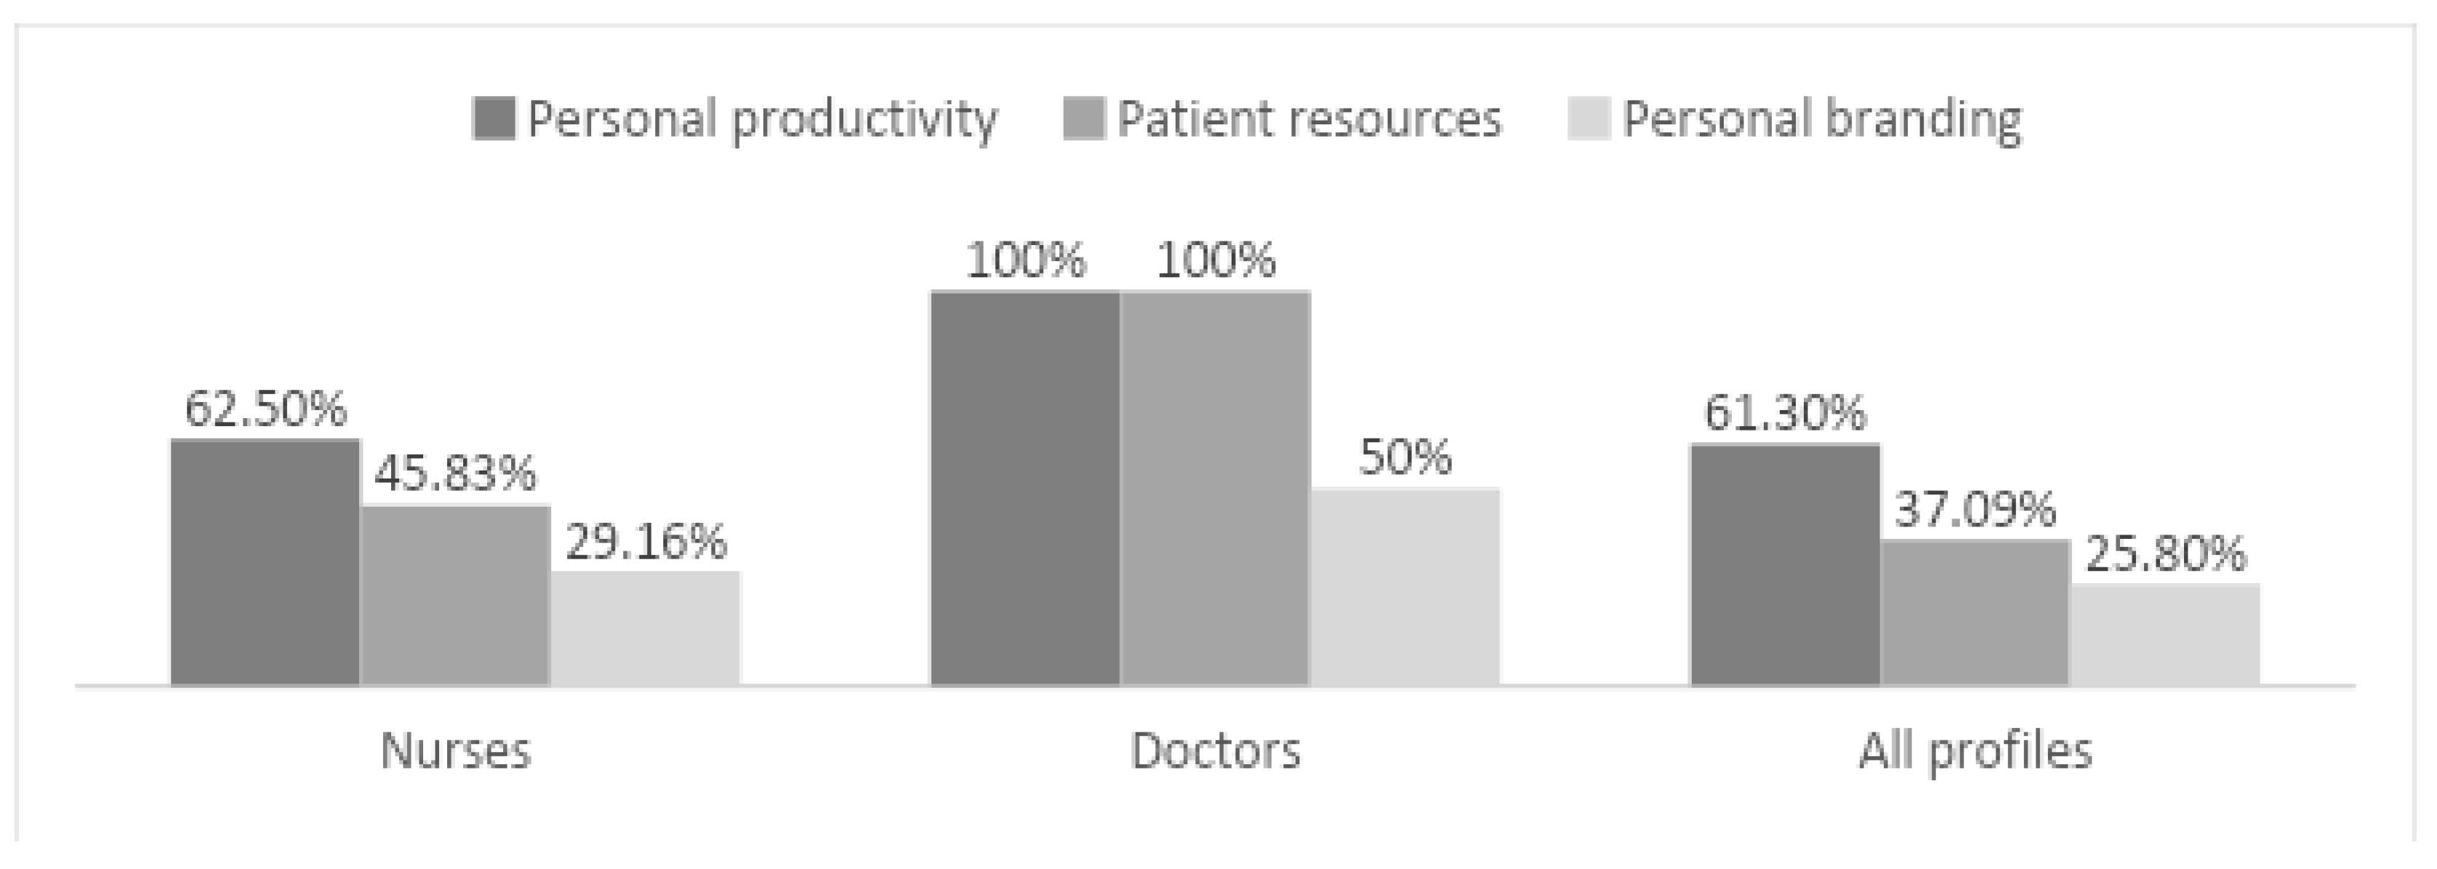Click the Nurses axis category label
This screenshot has height=869, width=2437.
(x=455, y=752)
